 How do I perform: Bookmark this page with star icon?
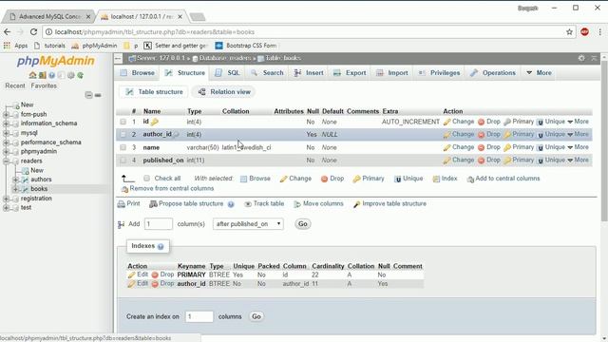pos(569,32)
